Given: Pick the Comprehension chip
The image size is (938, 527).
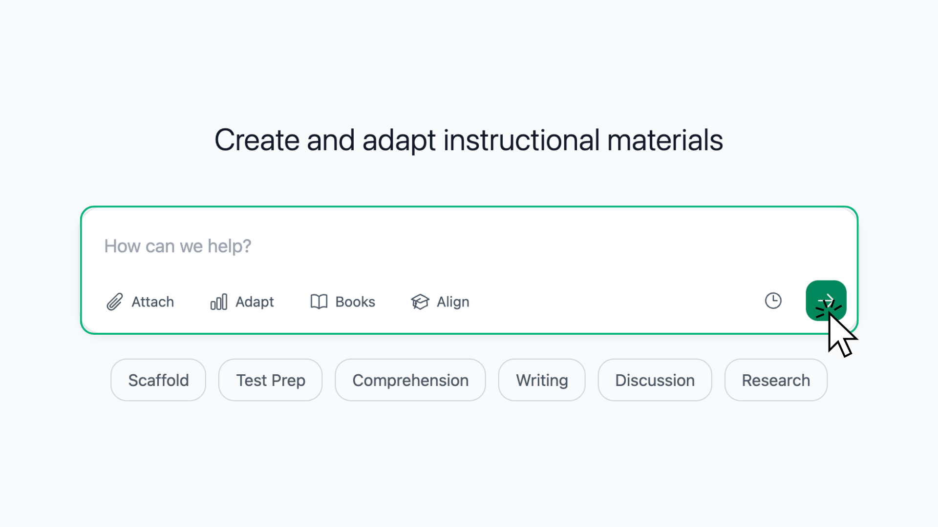Looking at the screenshot, I should [410, 380].
